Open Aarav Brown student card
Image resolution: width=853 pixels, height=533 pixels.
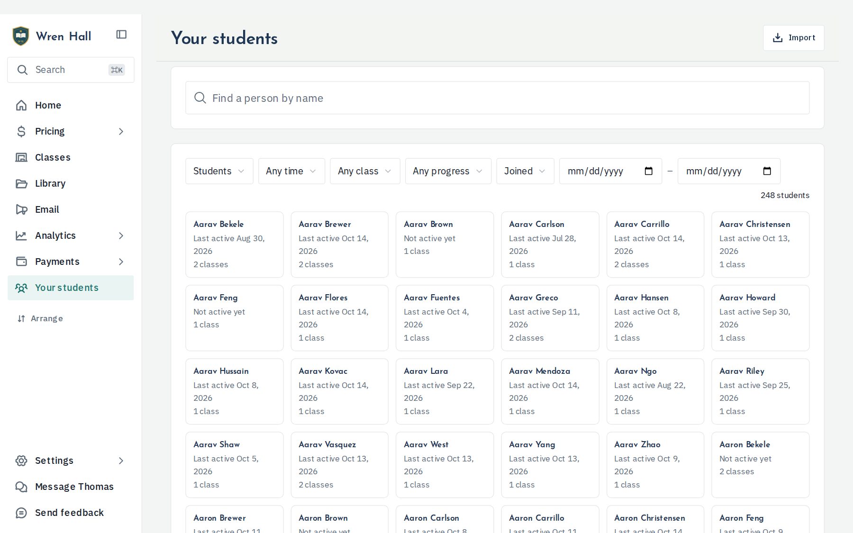coord(445,244)
